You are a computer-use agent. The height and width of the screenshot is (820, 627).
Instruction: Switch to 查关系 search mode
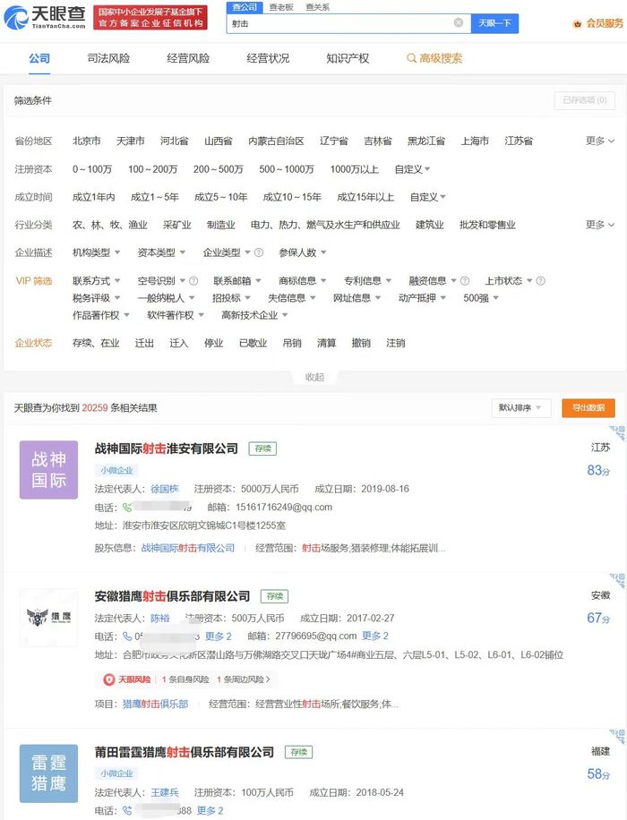[x=318, y=7]
